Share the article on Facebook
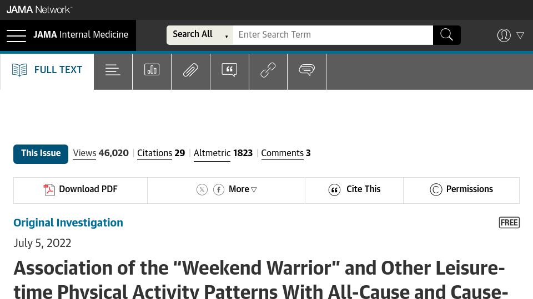This screenshot has height=299, width=533. 219,189
